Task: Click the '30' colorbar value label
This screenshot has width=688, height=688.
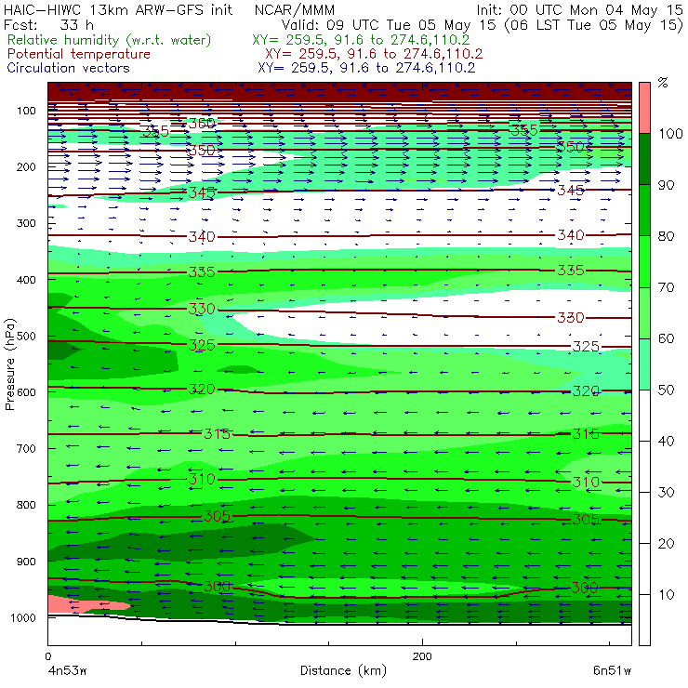Action: coord(666,492)
